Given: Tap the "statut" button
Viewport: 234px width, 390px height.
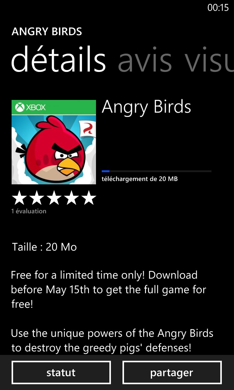Looking at the screenshot, I should [61, 373].
